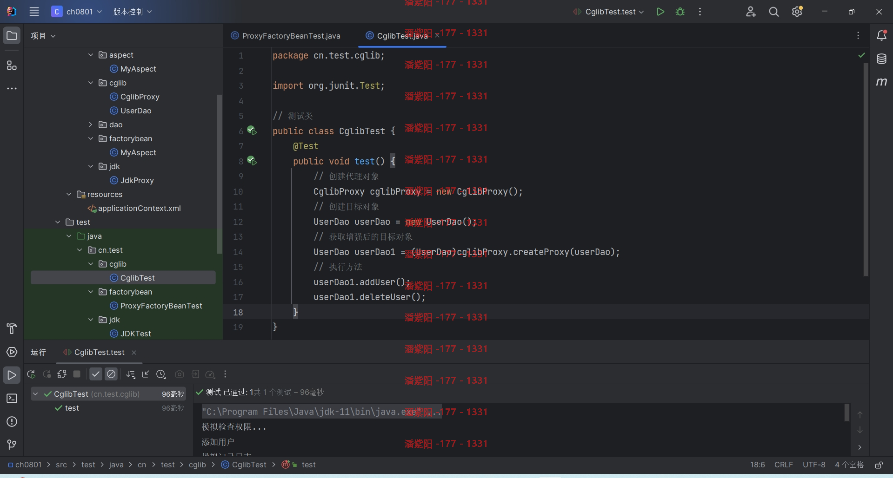Image resolution: width=893 pixels, height=478 pixels.
Task: Open the Services tool window icon
Action: (12, 352)
